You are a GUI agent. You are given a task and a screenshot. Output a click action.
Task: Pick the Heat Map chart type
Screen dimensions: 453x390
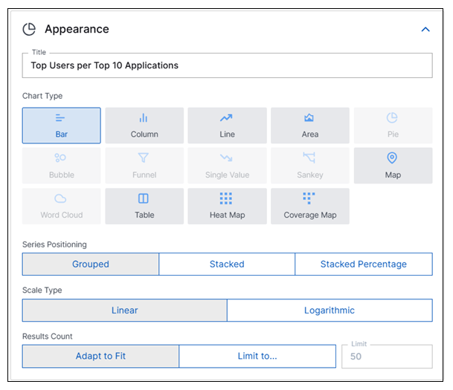(x=228, y=207)
